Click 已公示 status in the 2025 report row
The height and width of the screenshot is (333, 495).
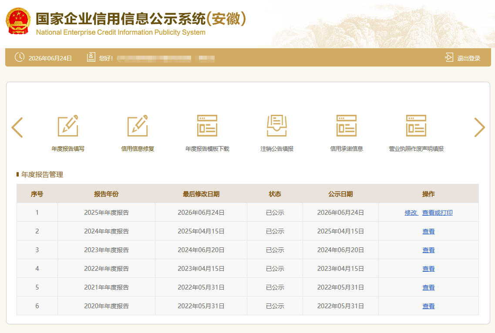(x=275, y=213)
